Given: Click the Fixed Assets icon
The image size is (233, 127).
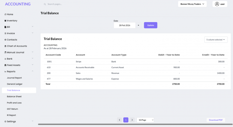Looking at the screenshot, I should (x=5, y=65).
